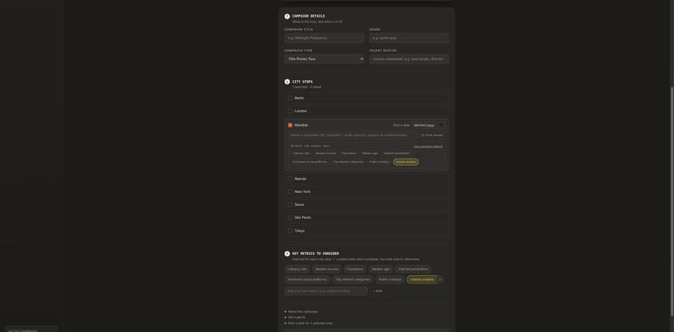This screenshot has height=332, width=674.
Task: Click the add-your-own-metric input field
Action: (x=326, y=291)
